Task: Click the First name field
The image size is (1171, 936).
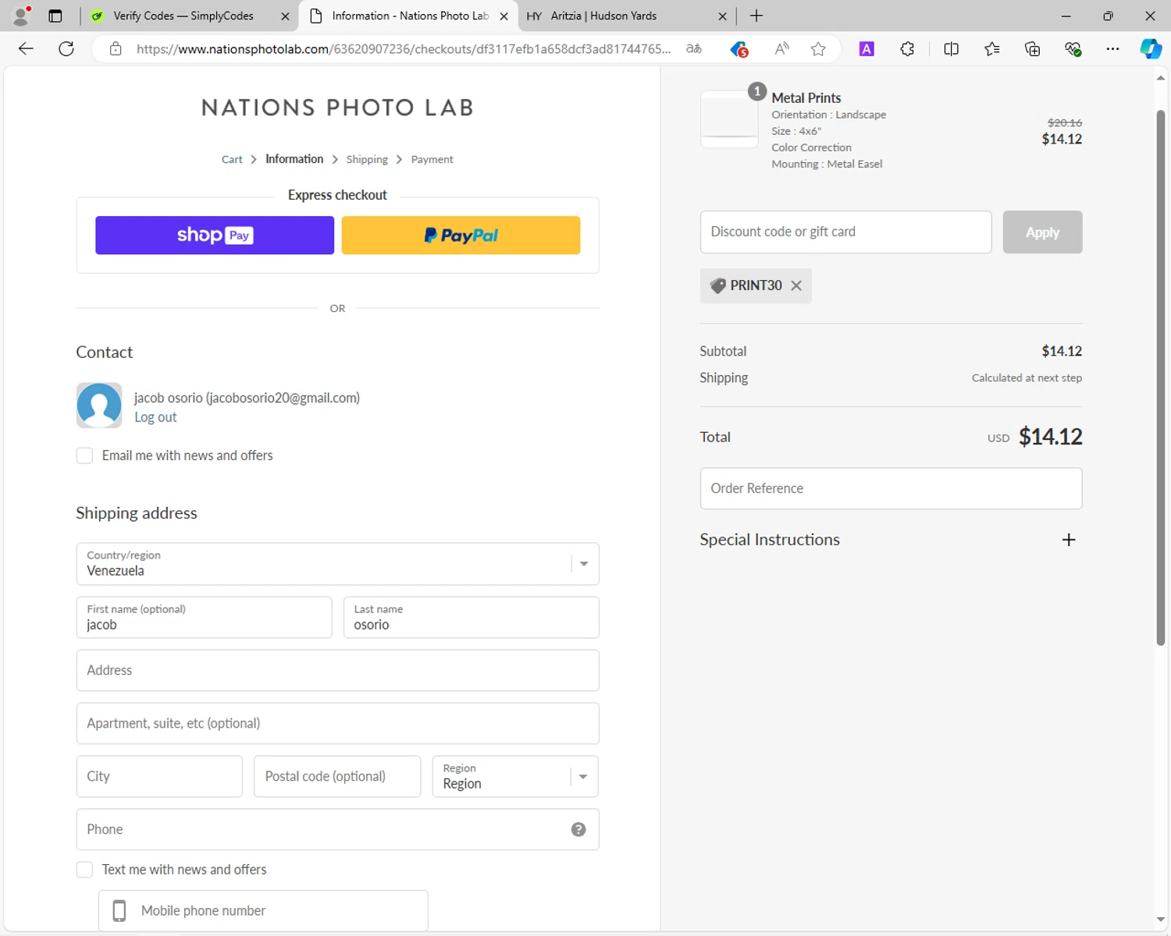Action: pyautogui.click(x=204, y=617)
